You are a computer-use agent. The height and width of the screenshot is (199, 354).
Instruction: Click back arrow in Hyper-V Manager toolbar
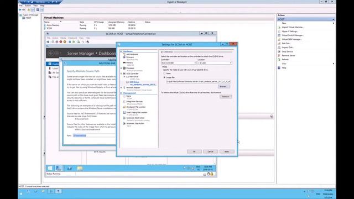tap(20, 10)
